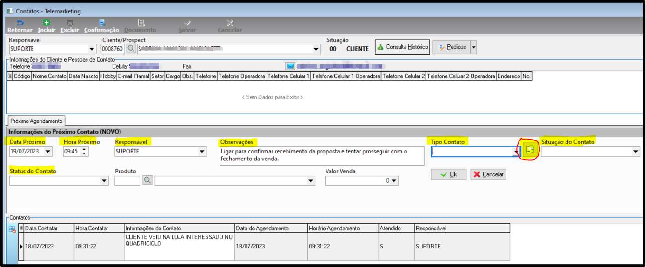Click the Documento toolbar item
Viewport: 646px width, 267px height.
point(140,26)
